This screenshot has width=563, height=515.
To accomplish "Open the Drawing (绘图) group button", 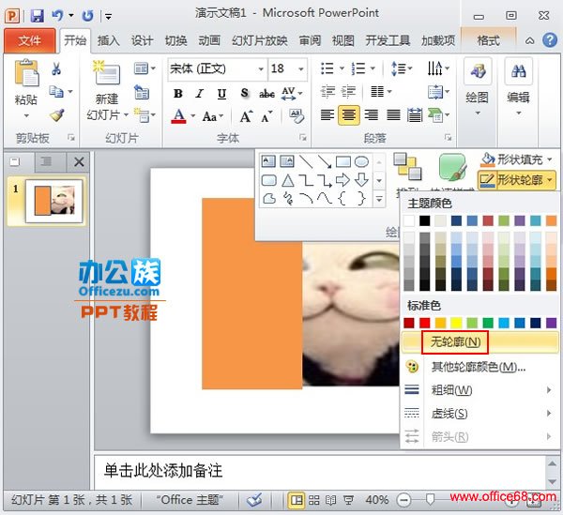I will coord(478,86).
